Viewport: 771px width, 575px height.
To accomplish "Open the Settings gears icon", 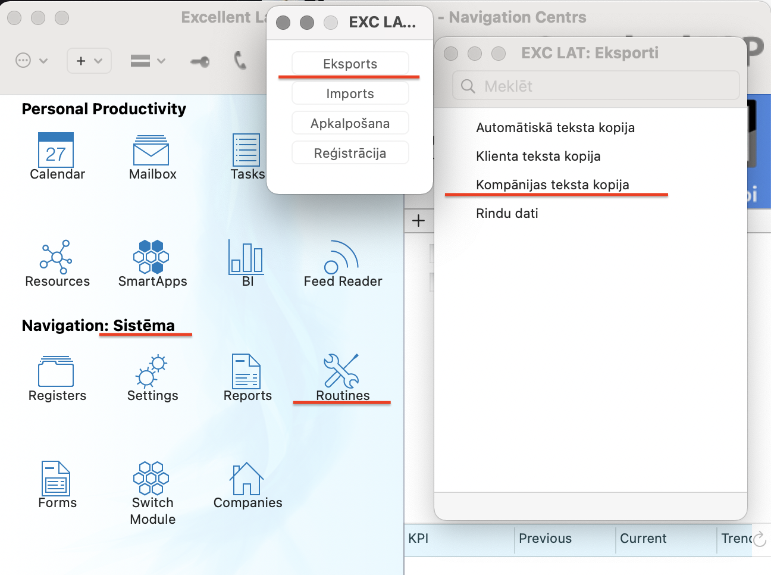I will [x=152, y=372].
